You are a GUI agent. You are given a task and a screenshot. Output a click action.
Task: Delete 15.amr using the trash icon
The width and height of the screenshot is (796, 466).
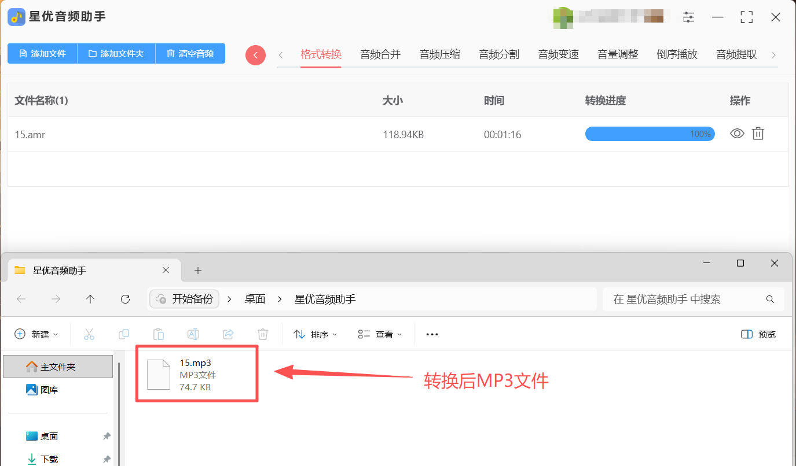coord(758,134)
